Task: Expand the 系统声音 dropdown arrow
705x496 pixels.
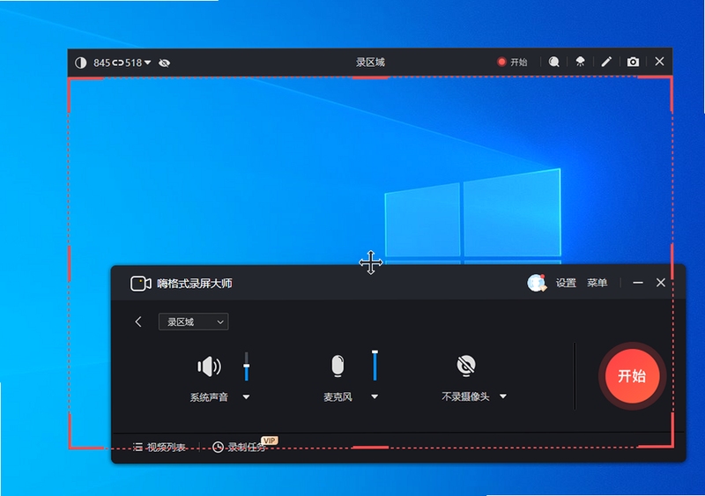Action: coord(246,397)
